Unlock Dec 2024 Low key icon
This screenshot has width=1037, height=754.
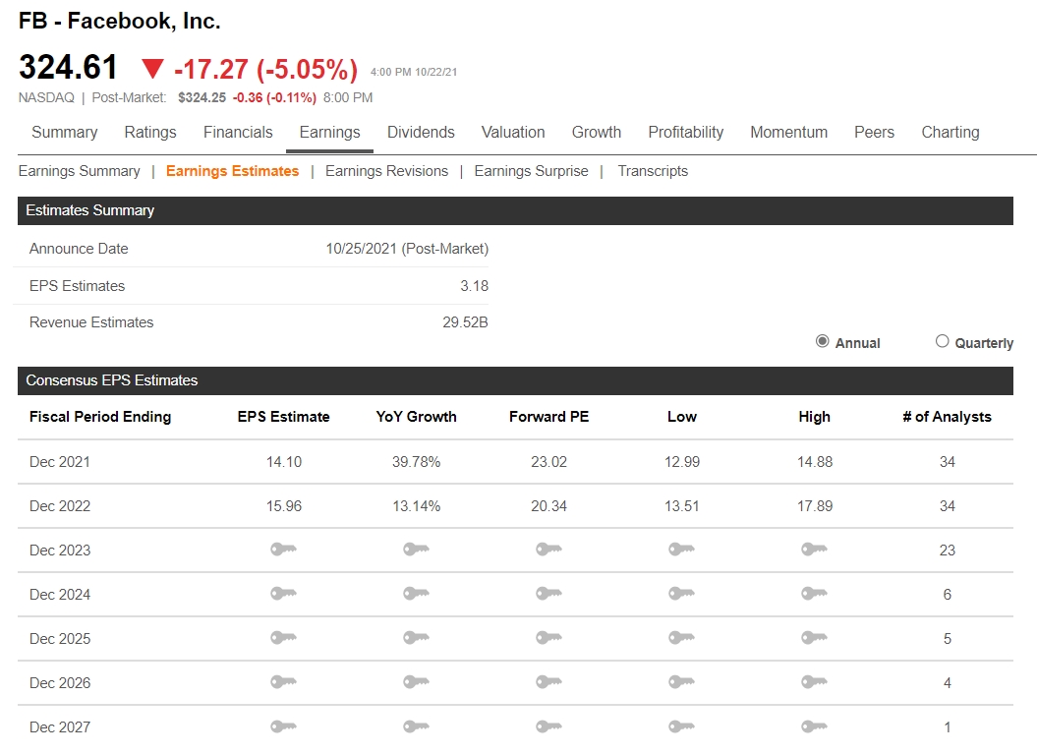682,594
